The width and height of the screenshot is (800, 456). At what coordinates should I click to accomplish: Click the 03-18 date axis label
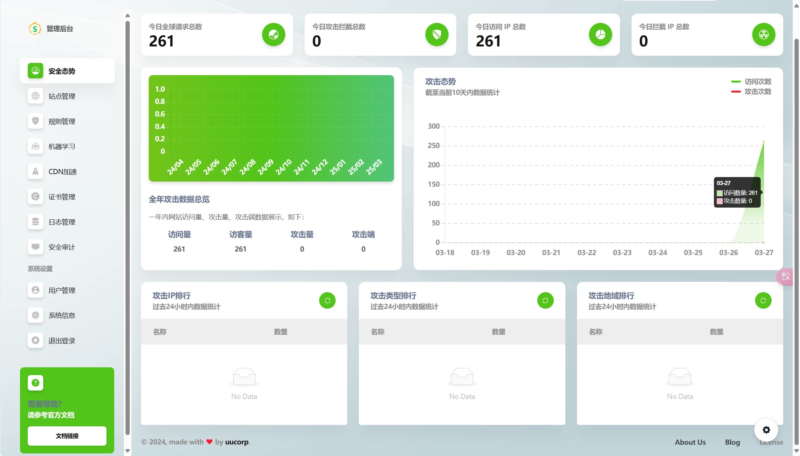(445, 253)
